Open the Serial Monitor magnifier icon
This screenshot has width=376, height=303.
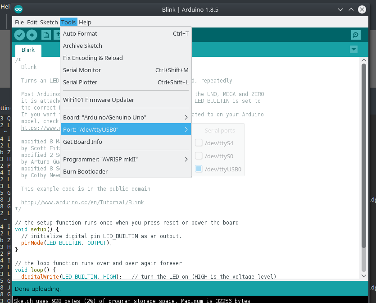click(x=356, y=35)
